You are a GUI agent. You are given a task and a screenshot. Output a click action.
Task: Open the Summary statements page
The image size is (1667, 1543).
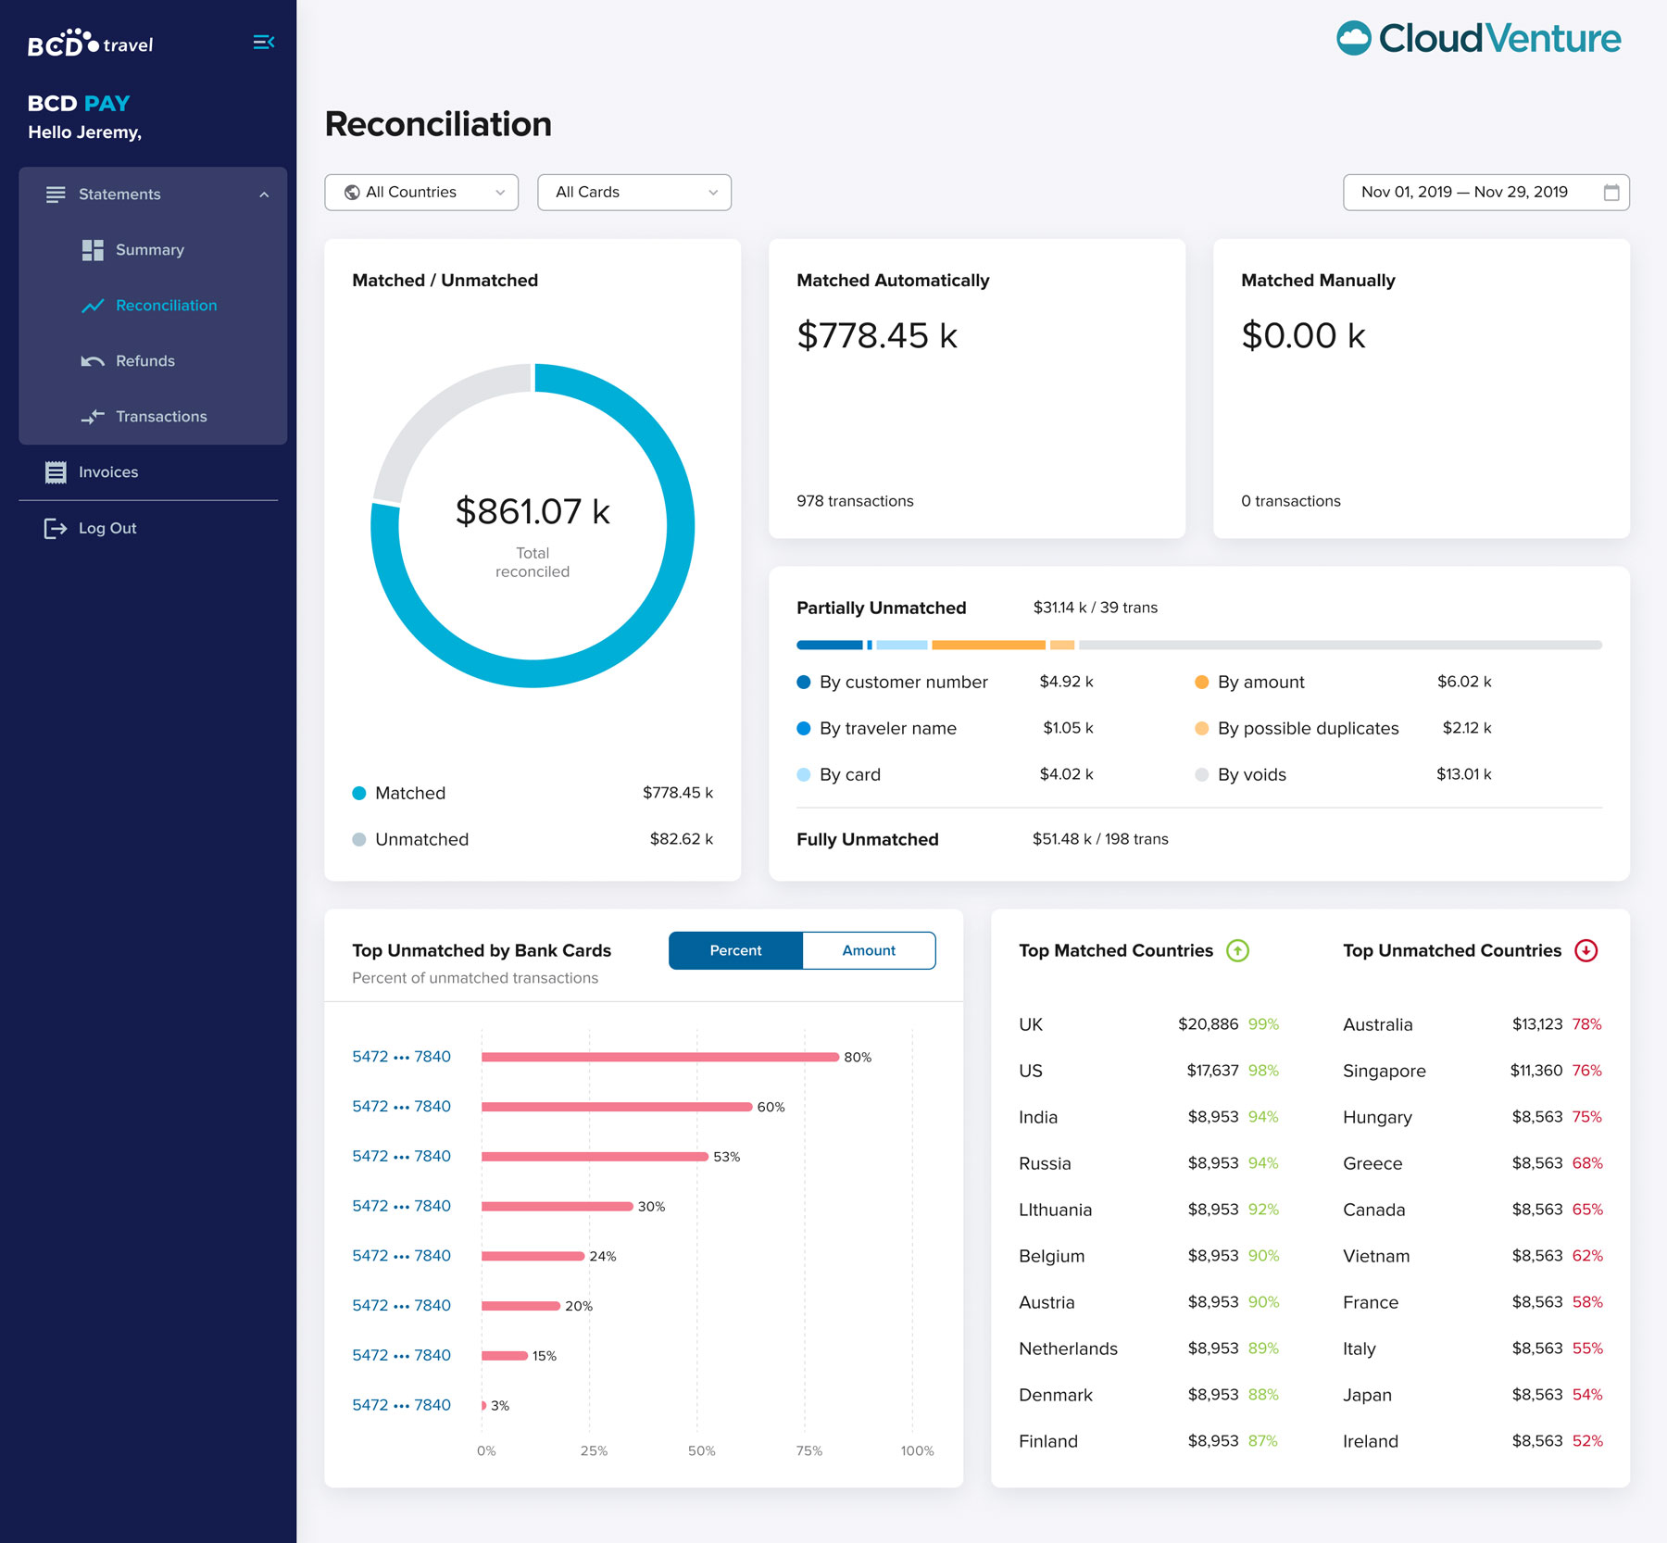pyautogui.click(x=148, y=249)
